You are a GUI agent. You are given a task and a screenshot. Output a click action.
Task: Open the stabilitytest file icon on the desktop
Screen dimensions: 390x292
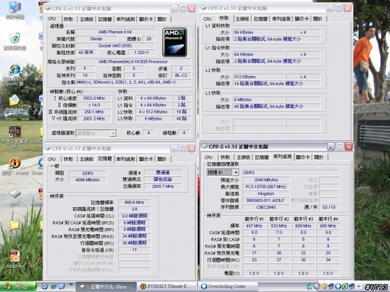tap(15, 259)
